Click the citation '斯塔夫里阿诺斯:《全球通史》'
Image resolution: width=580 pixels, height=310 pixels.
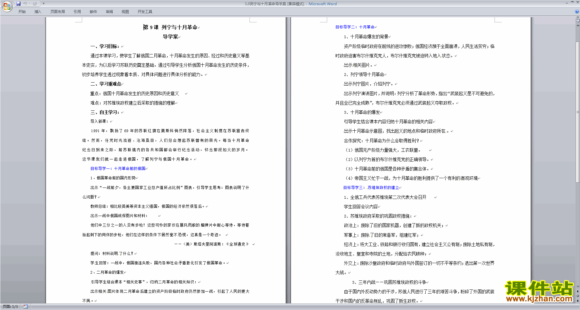[x=221, y=244]
